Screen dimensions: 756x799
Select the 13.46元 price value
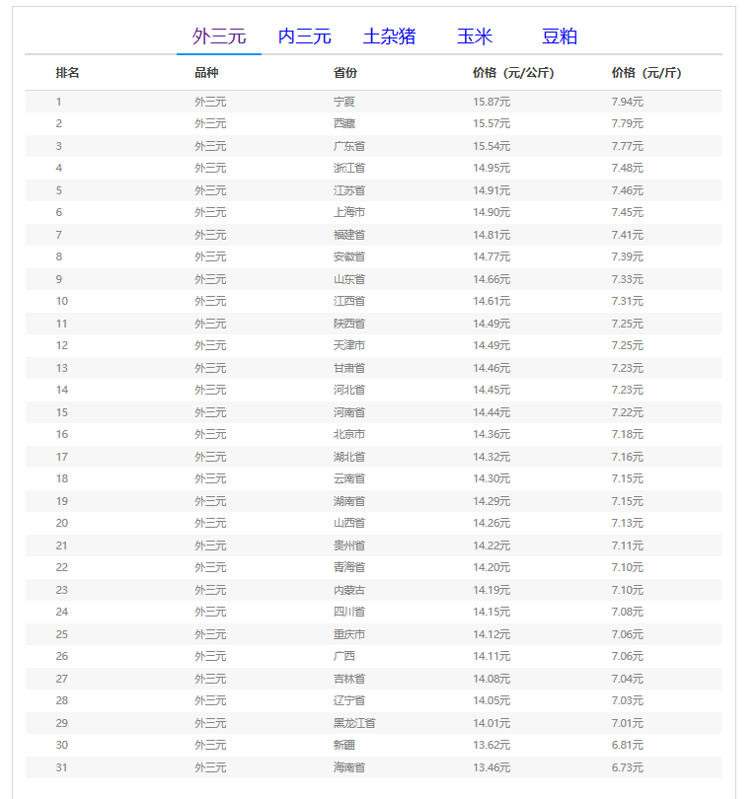(x=491, y=767)
